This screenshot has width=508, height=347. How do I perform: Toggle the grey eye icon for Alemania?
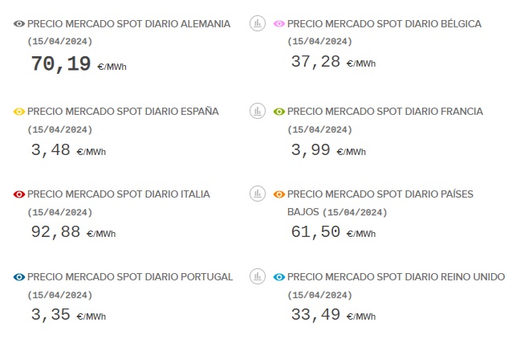pyautogui.click(x=19, y=24)
